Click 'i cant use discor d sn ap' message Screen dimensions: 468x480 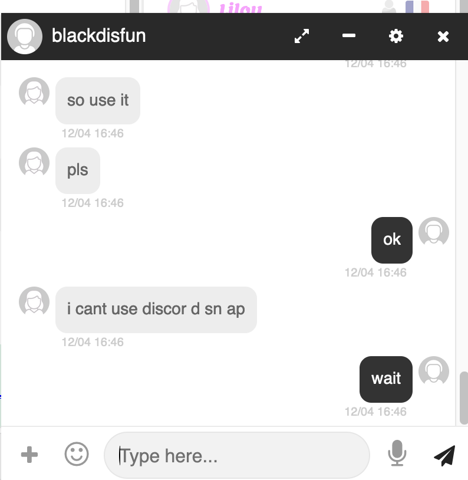[156, 310]
